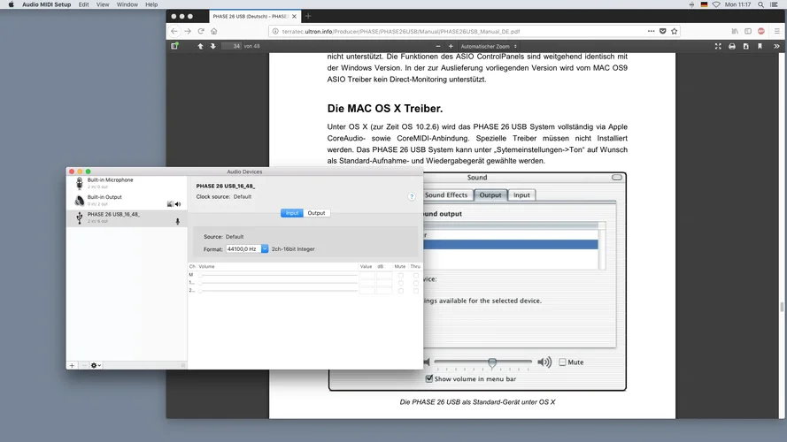Open Audio Devices help question mark
Viewport: 787px width, 442px height.
pyautogui.click(x=412, y=196)
